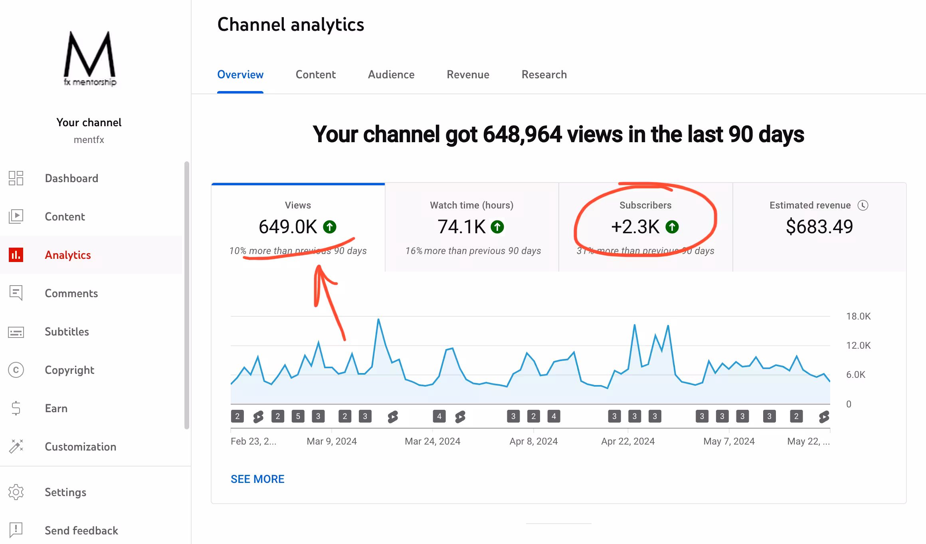Click the SEE MORE link
The width and height of the screenshot is (926, 544).
257,479
